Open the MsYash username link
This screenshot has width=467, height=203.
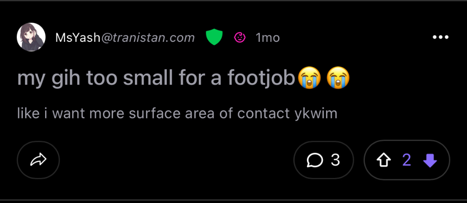pyautogui.click(x=77, y=38)
